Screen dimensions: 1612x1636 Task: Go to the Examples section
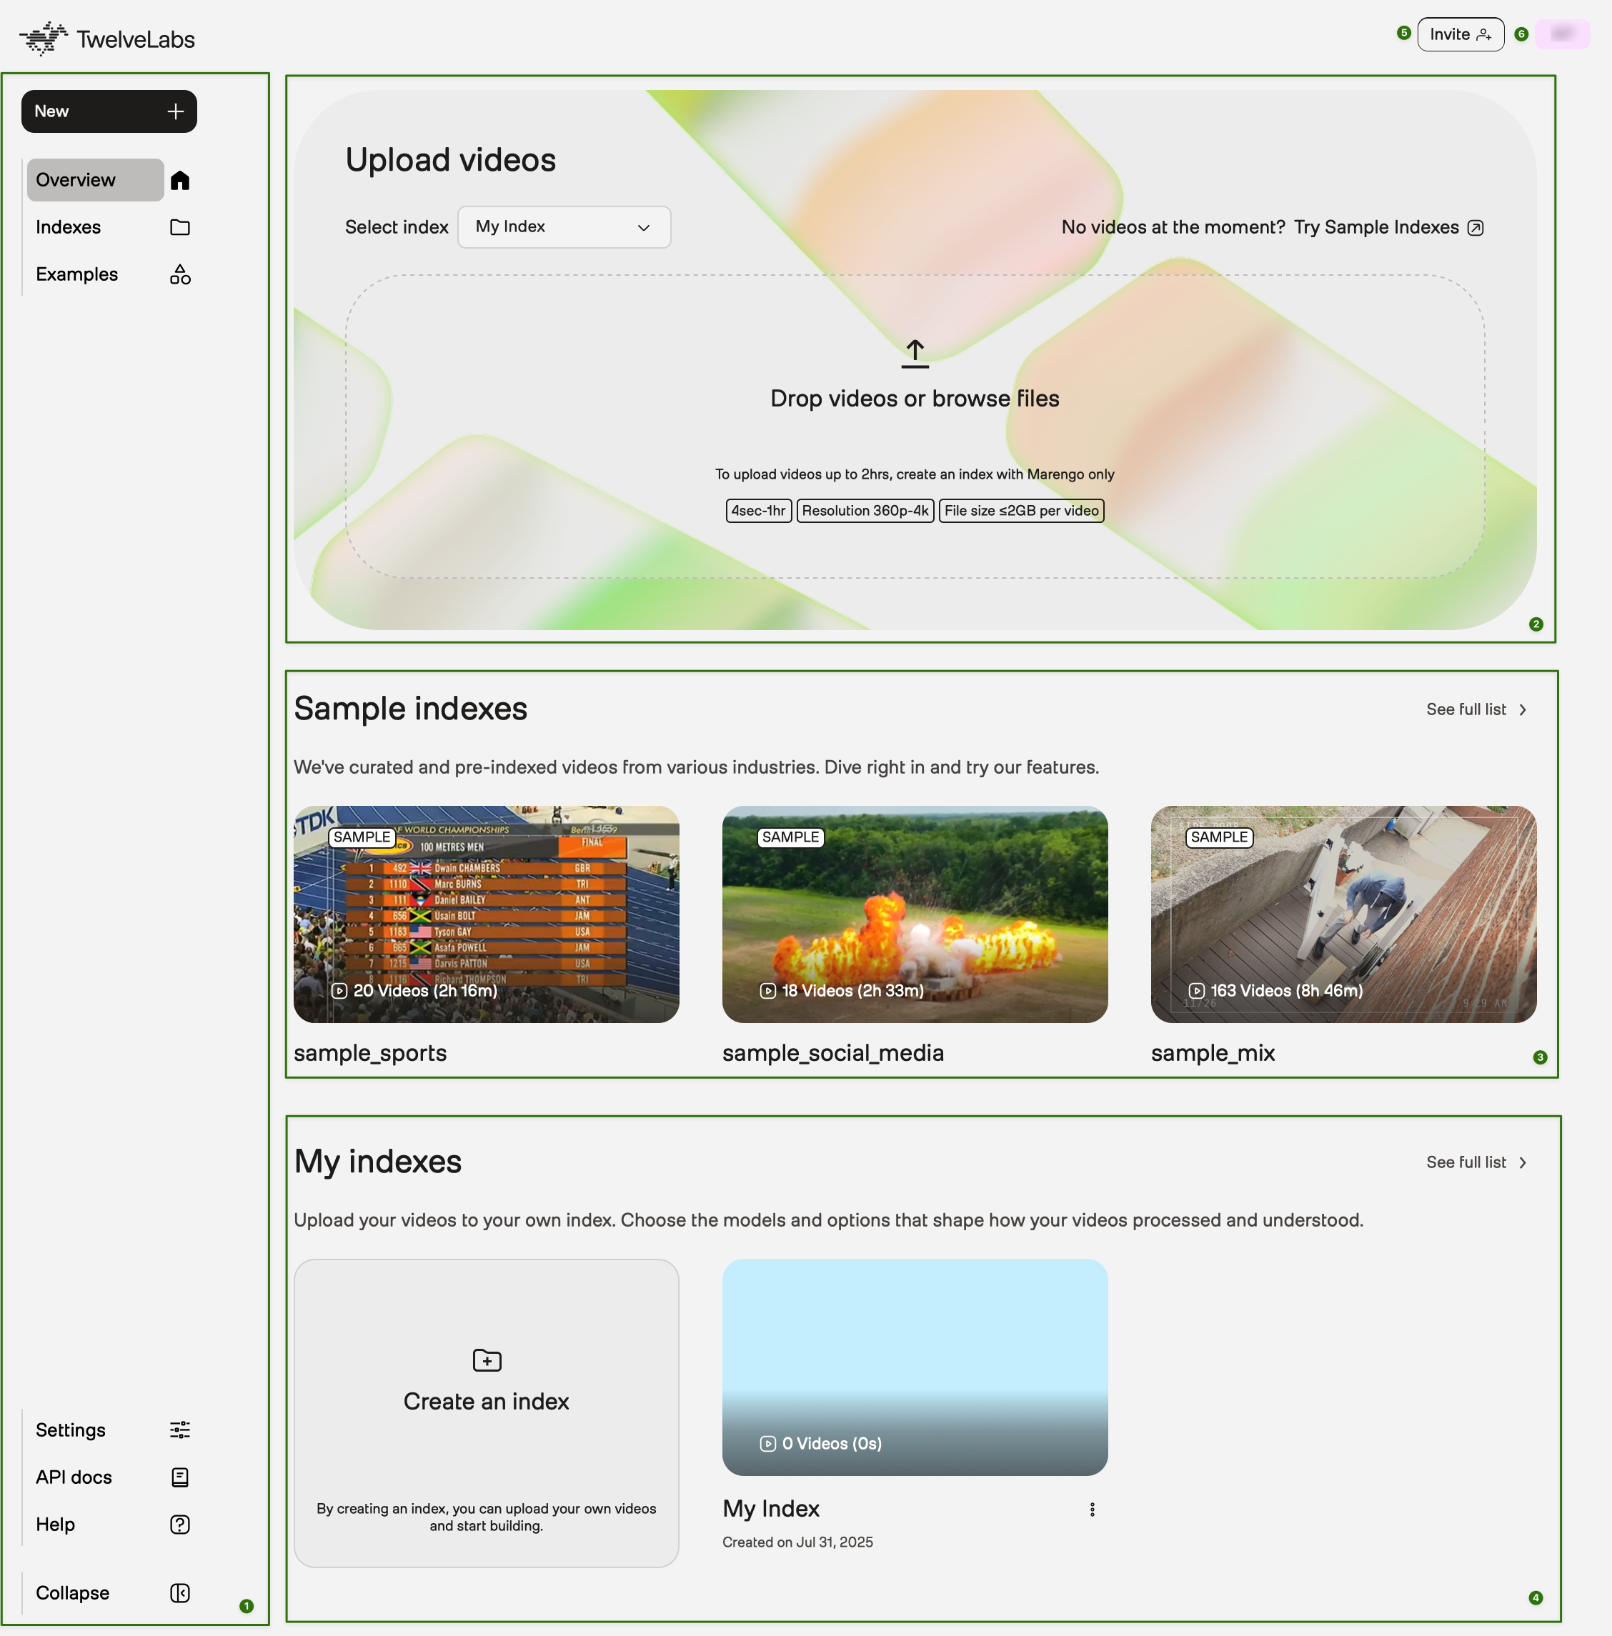click(76, 274)
